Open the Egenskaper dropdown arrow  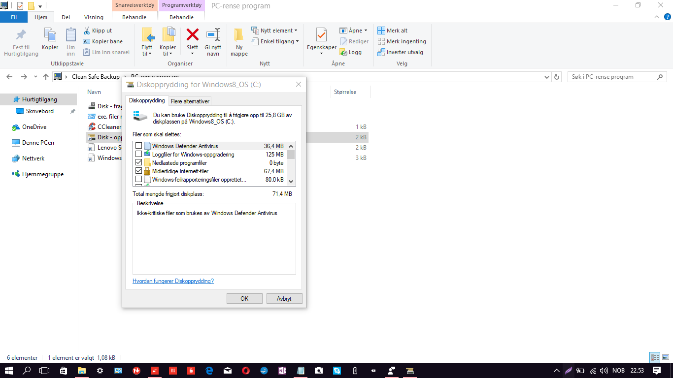321,54
